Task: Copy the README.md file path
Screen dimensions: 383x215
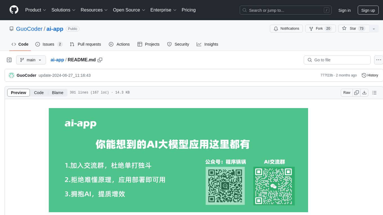Action: (100, 60)
